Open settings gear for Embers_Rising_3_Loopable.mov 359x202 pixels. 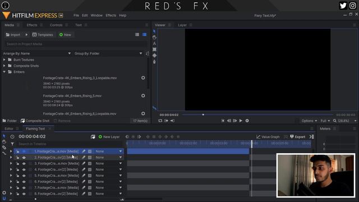coord(143,78)
